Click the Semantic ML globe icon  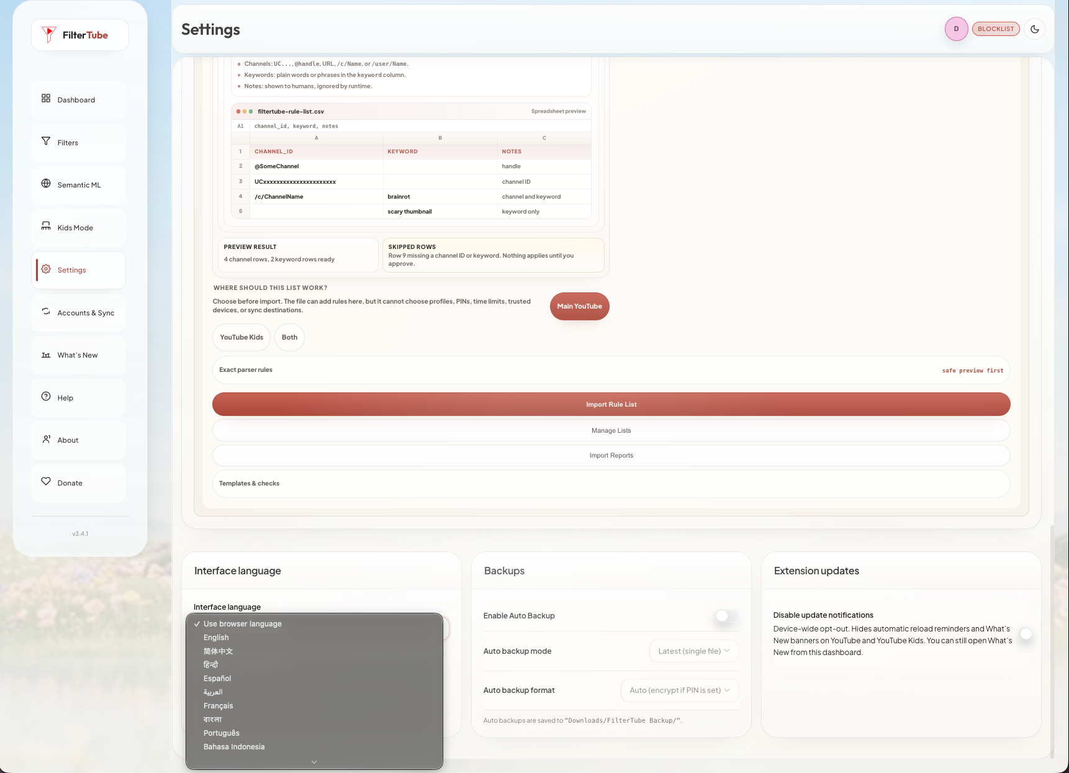click(46, 184)
